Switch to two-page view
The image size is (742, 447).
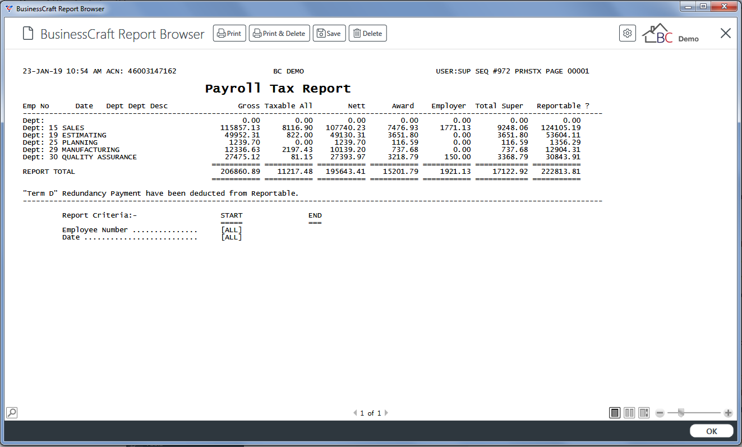tap(629, 413)
